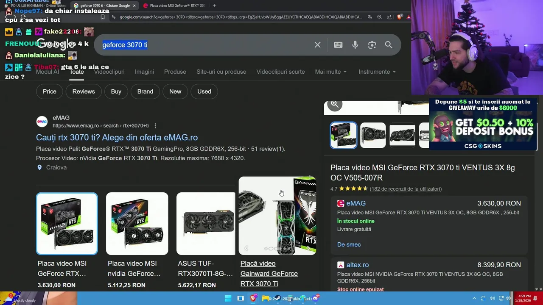Switch to the Placa video MSI GeForce tab
The width and height of the screenshot is (543, 305).
coord(174,6)
